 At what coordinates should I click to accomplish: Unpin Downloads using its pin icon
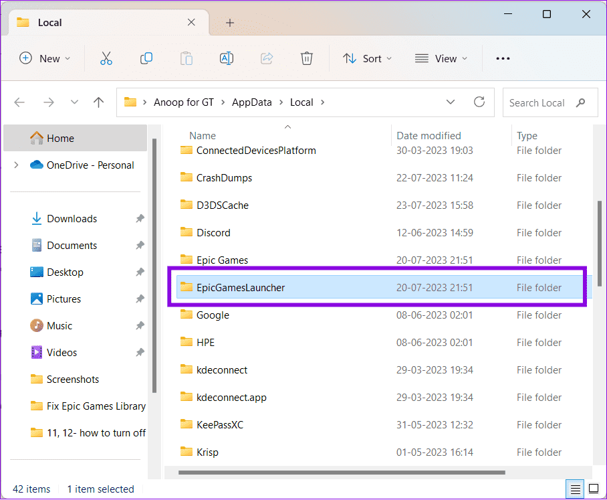pyautogui.click(x=140, y=219)
